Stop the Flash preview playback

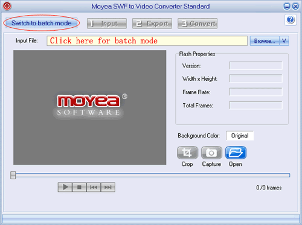click(79, 187)
